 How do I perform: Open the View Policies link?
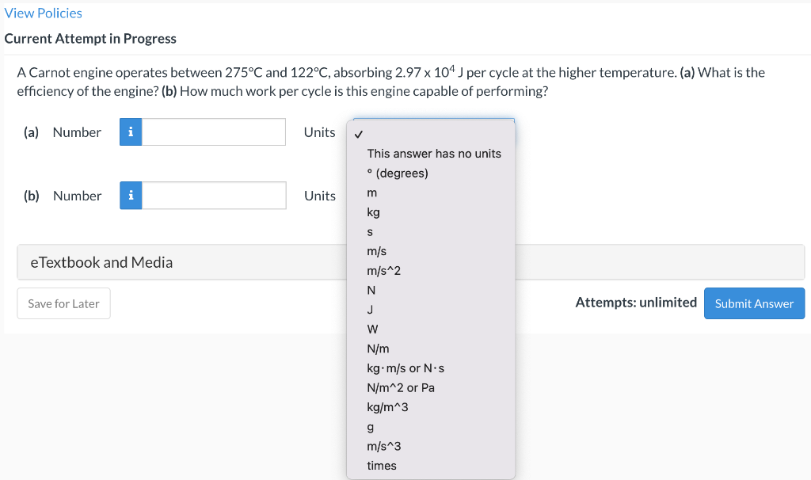tap(43, 13)
